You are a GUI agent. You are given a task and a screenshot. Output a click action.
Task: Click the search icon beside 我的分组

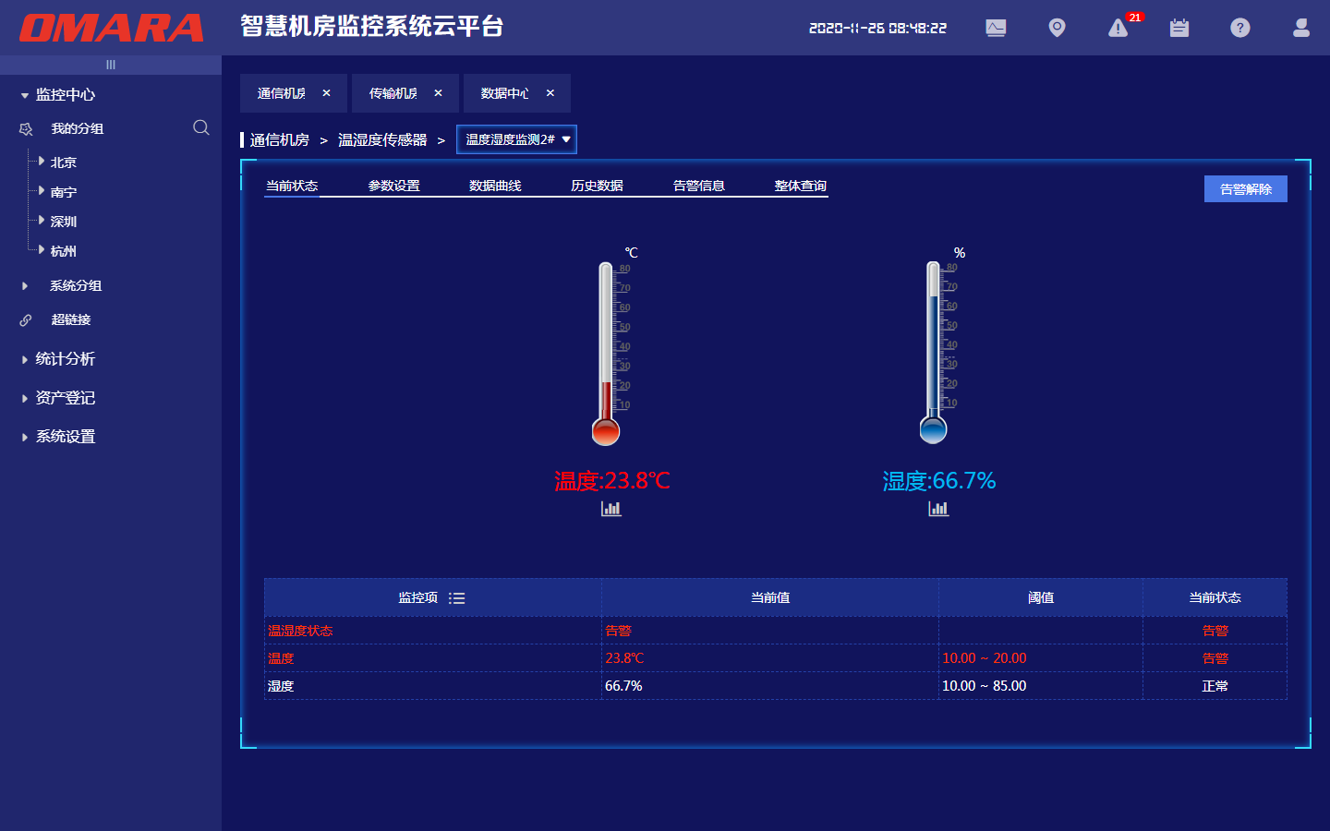coord(200,127)
